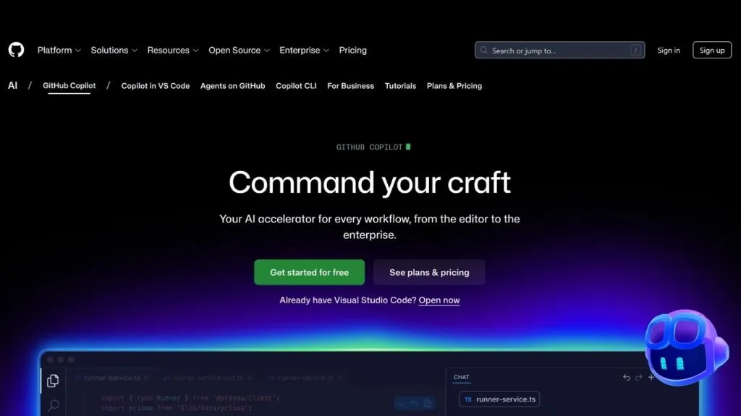Open the Open Source dropdown menu
The width and height of the screenshot is (741, 416).
tap(239, 50)
